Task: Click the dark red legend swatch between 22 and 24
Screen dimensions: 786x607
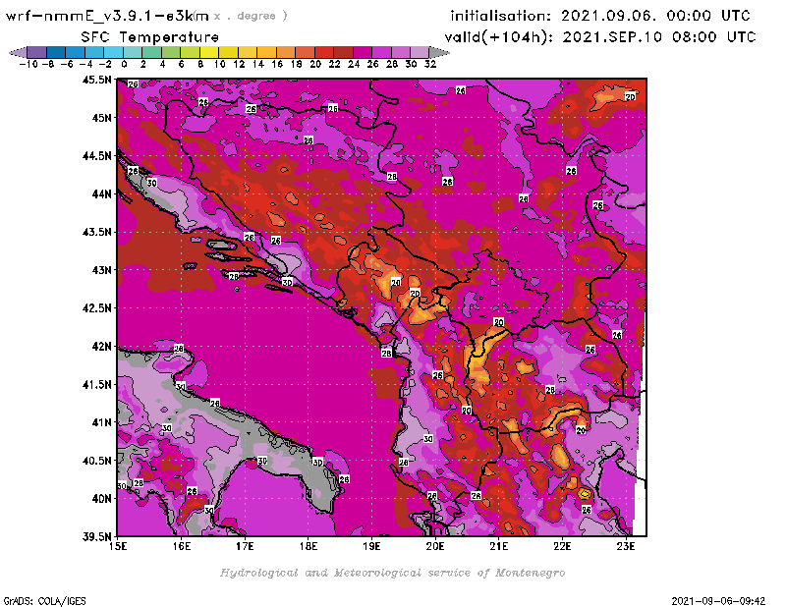Action: 343,52
